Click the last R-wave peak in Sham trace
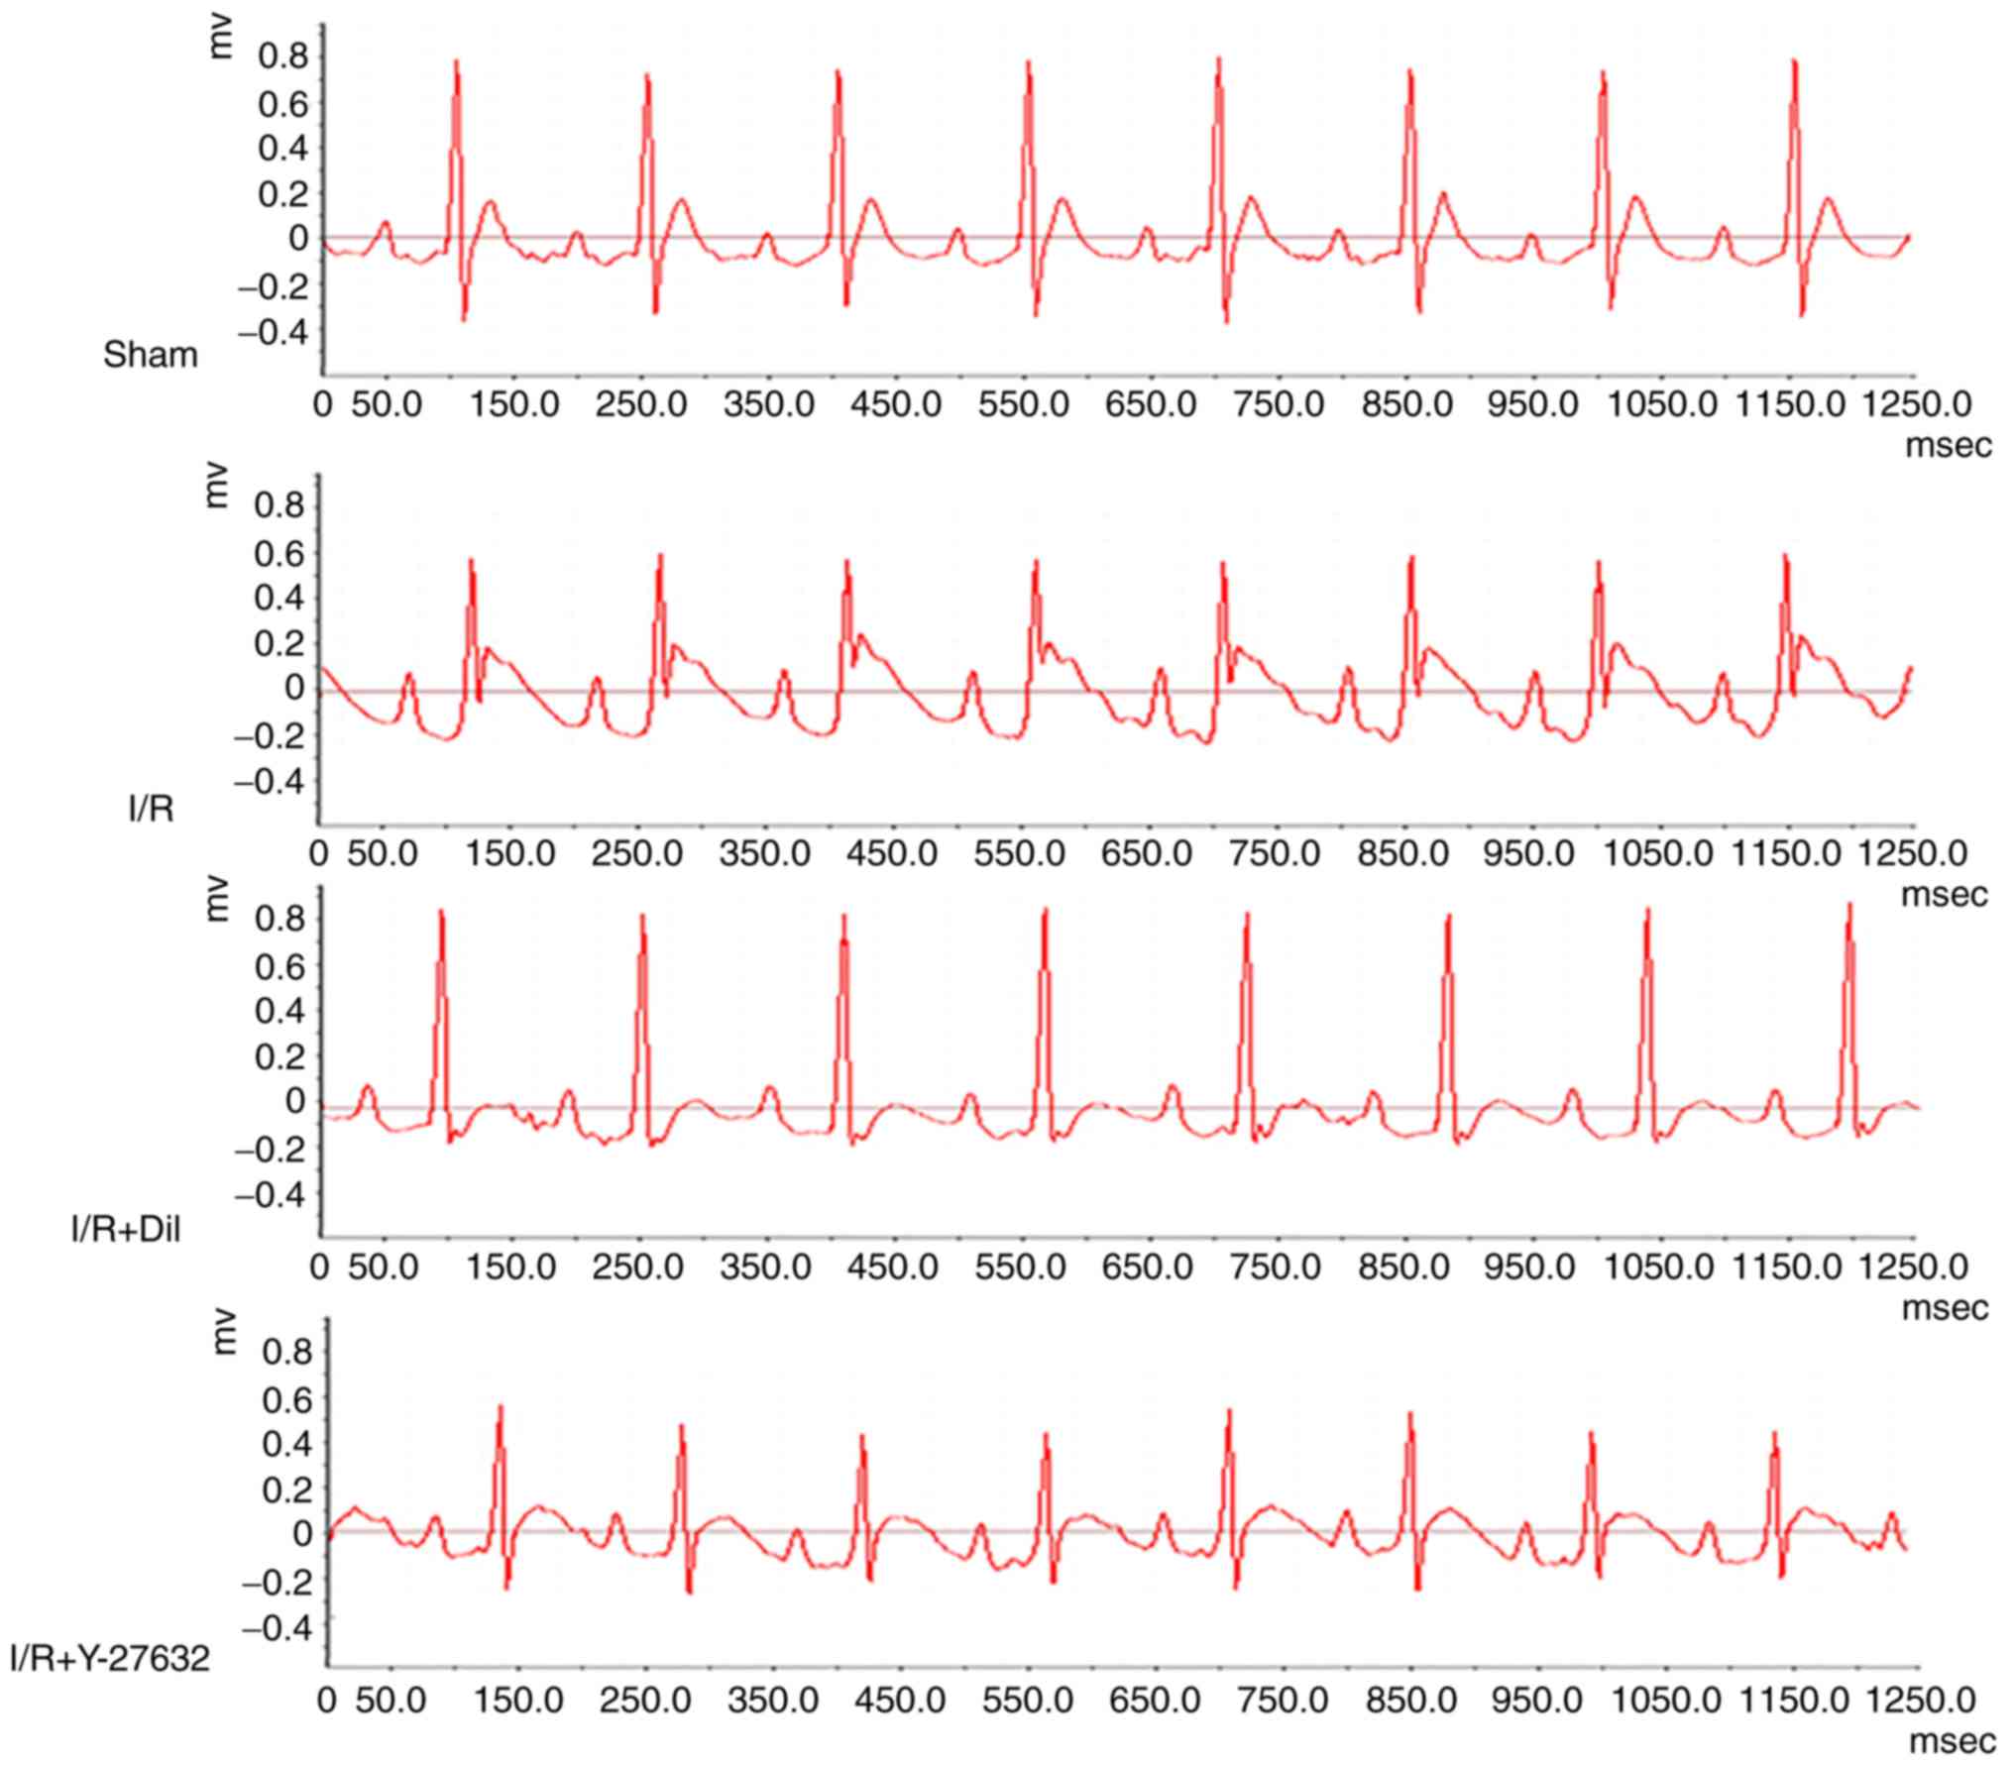Image resolution: width=2014 pixels, height=1766 pixels. pyautogui.click(x=1794, y=63)
